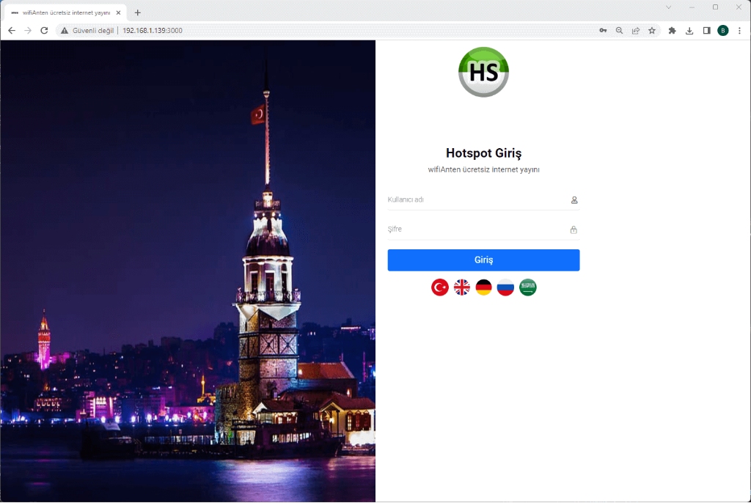
Task: Click the Güvenli değil security warning
Action: (x=89, y=31)
